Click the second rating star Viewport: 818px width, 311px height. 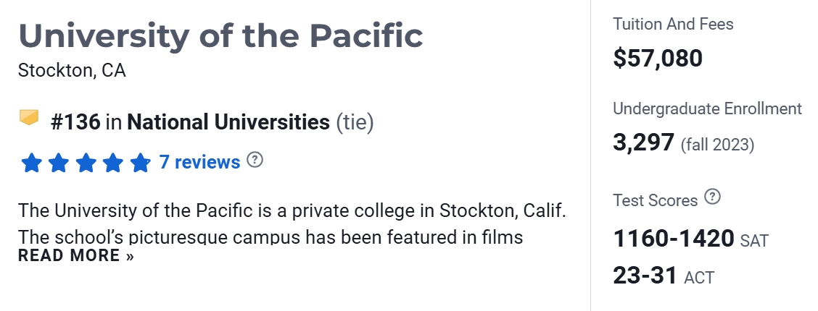(58, 163)
